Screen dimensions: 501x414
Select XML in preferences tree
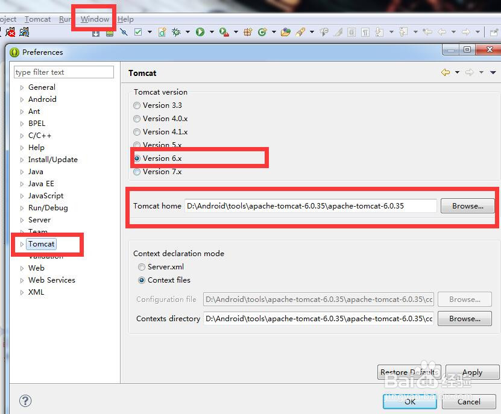(x=36, y=292)
